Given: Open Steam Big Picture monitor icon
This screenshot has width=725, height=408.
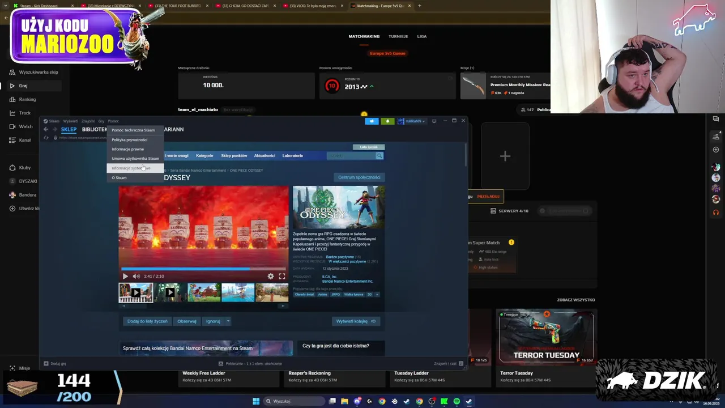Looking at the screenshot, I should [x=434, y=121].
